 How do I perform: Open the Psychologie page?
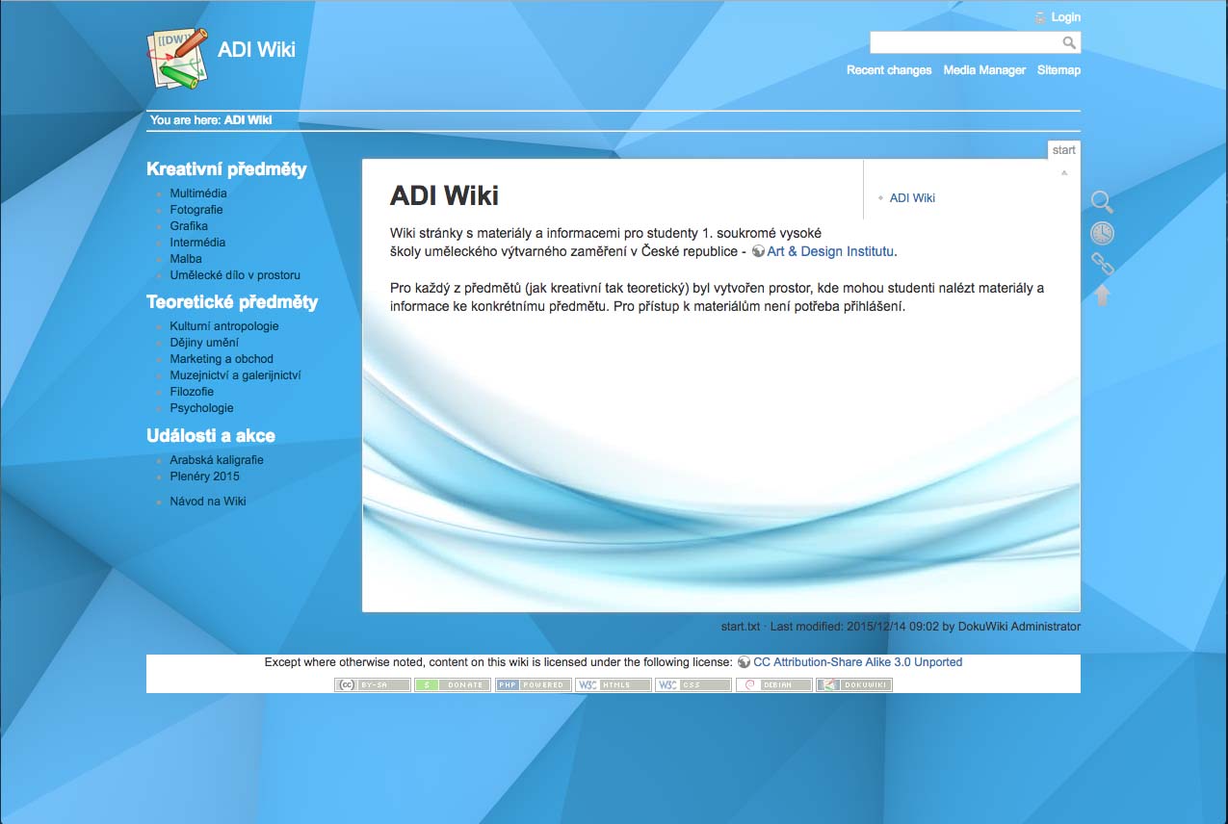(x=201, y=408)
